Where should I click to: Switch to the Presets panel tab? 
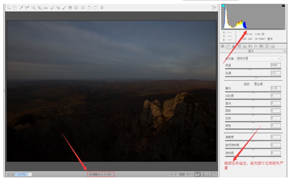pos(267,46)
